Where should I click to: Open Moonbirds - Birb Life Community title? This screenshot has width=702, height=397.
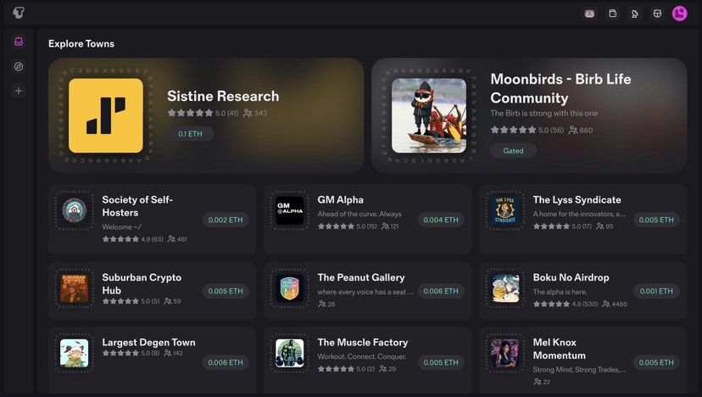click(x=560, y=88)
